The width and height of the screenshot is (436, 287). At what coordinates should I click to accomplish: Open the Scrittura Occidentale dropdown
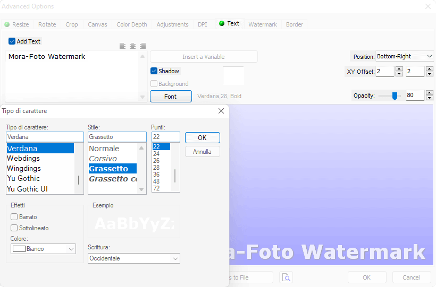point(134,258)
